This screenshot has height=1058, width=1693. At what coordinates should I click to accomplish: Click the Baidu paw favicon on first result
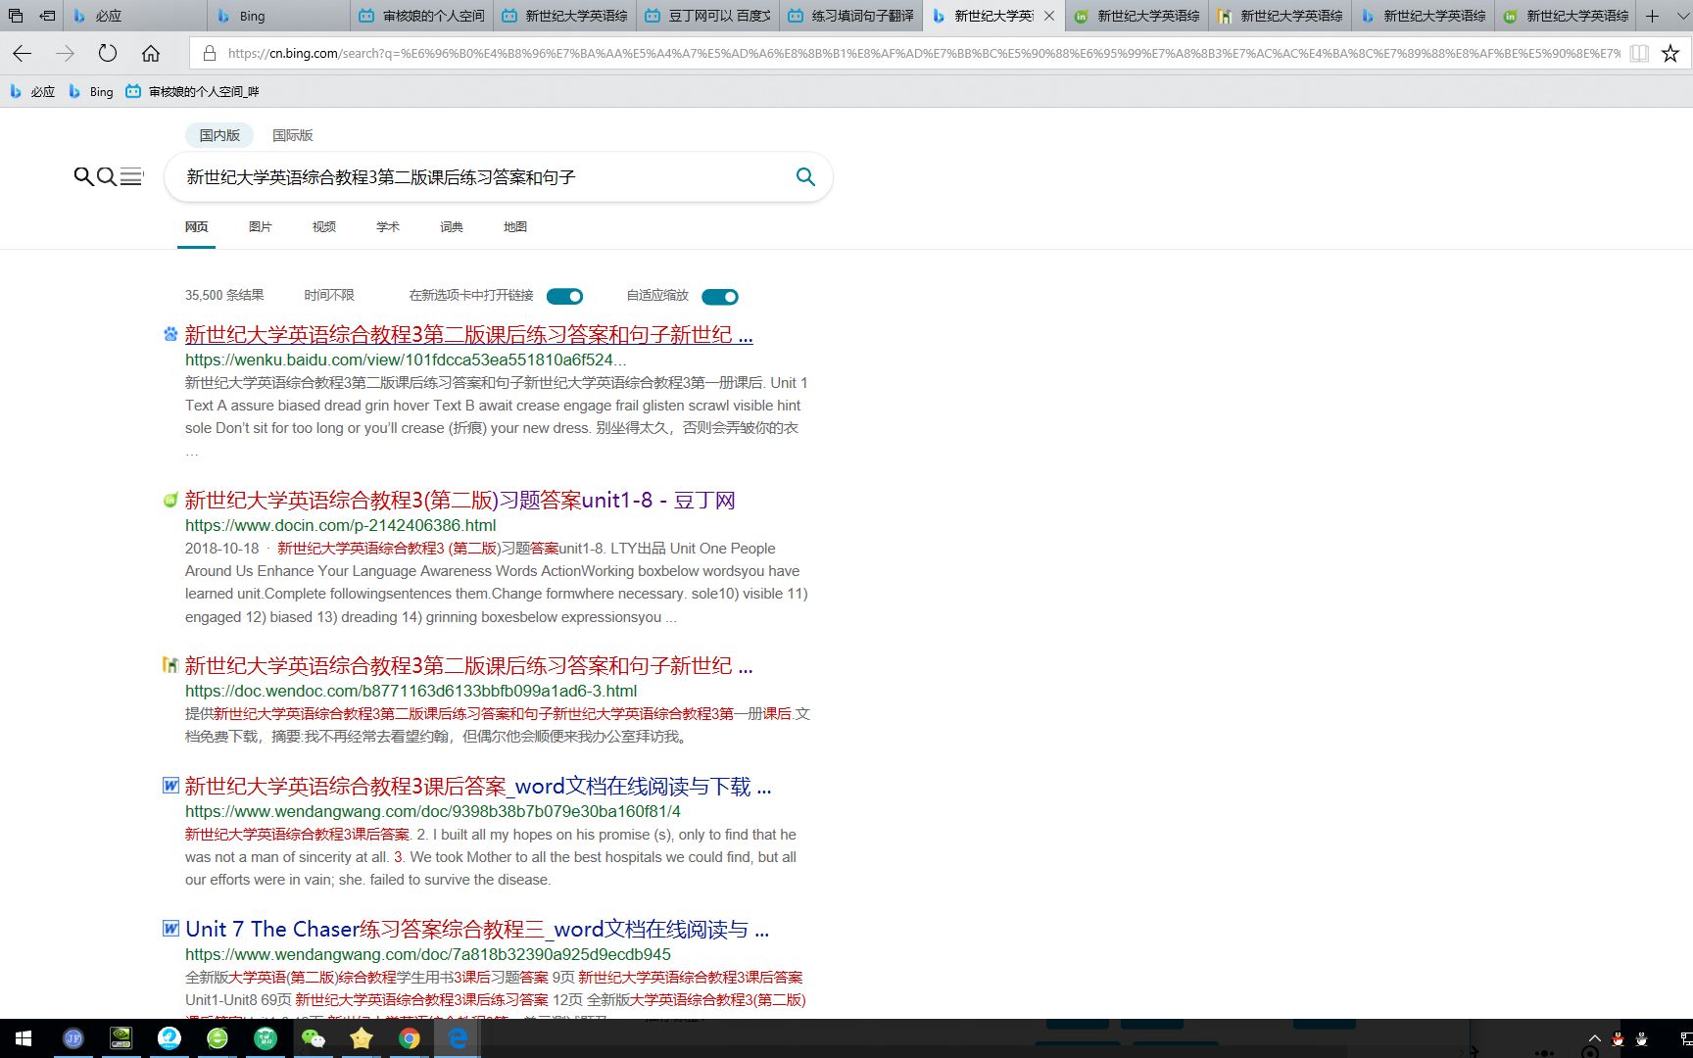170,334
